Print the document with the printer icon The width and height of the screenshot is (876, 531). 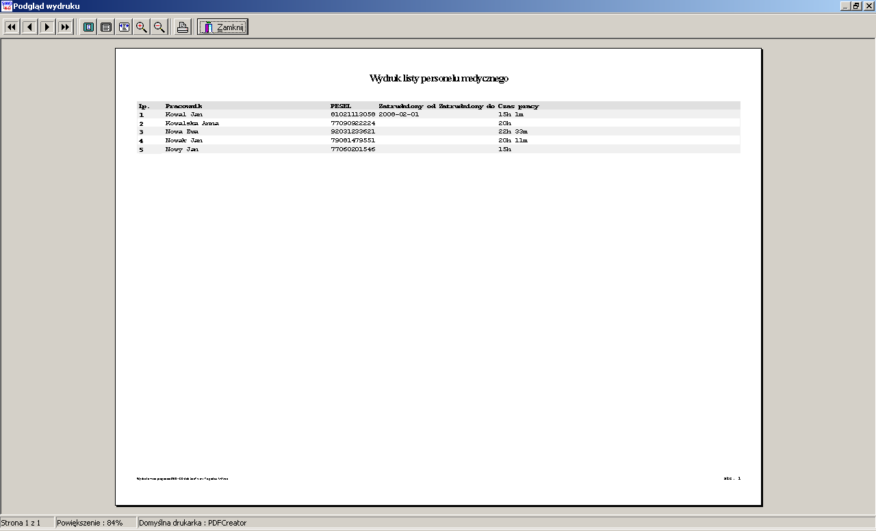click(x=182, y=27)
